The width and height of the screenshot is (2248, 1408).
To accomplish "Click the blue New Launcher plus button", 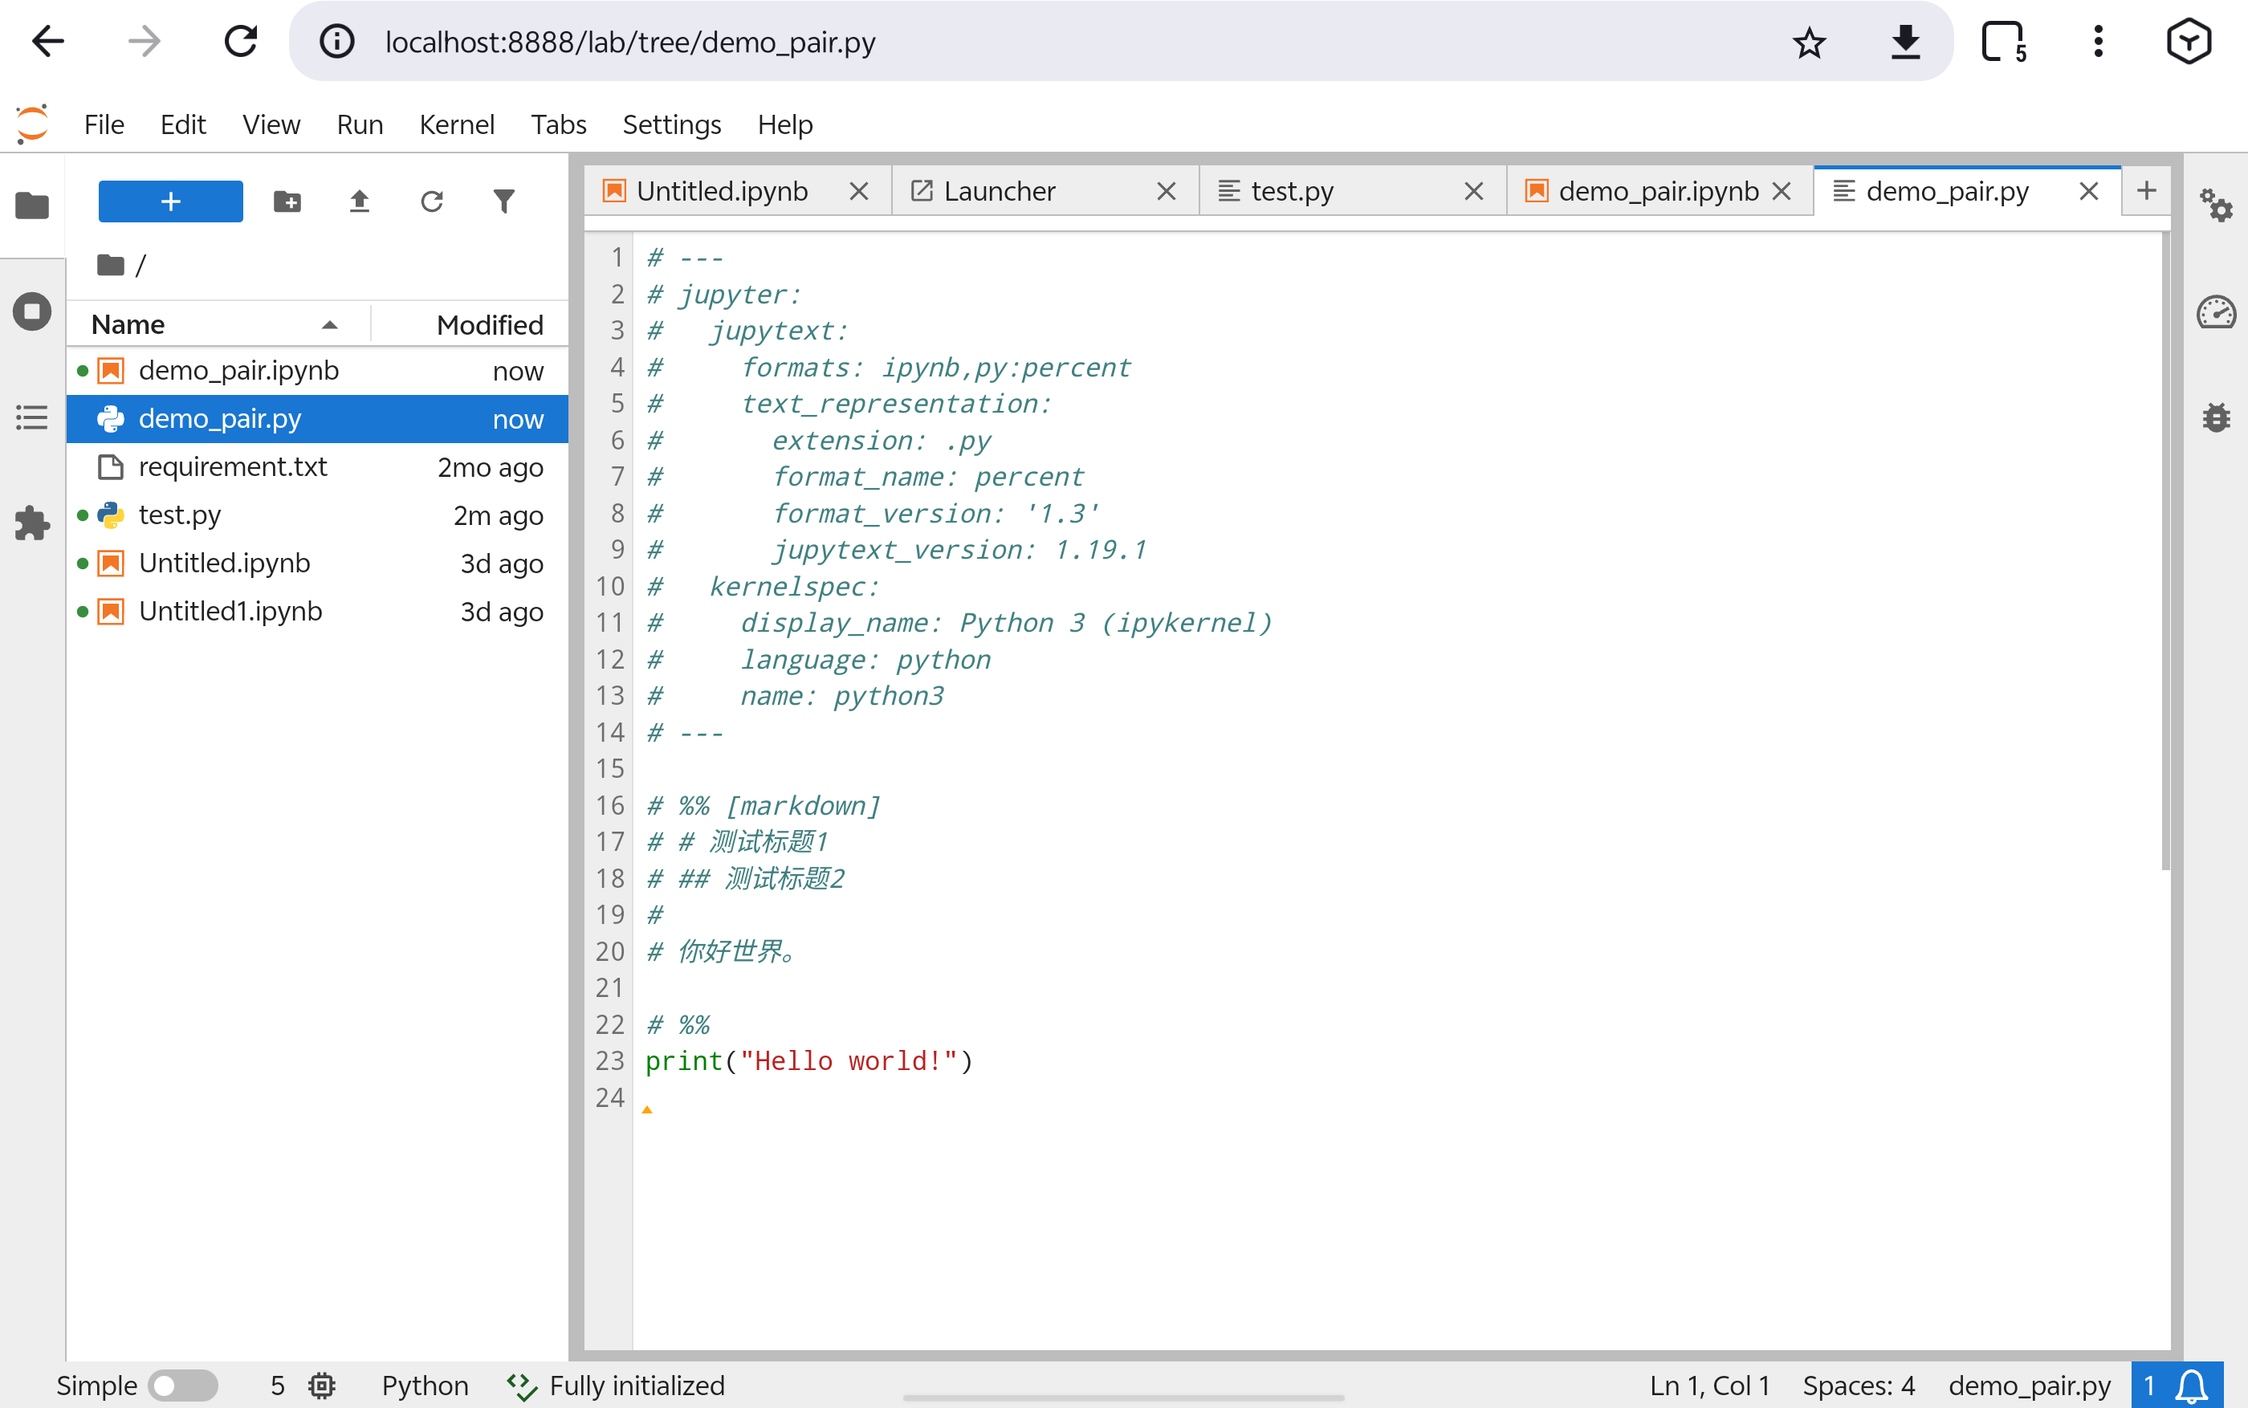I will (170, 201).
